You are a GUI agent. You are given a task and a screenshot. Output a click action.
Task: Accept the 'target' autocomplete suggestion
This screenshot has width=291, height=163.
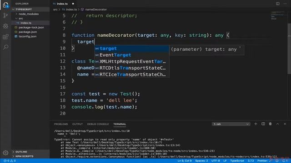pyautogui.click(x=131, y=48)
